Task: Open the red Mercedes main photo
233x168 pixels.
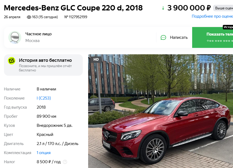Action: [160, 111]
